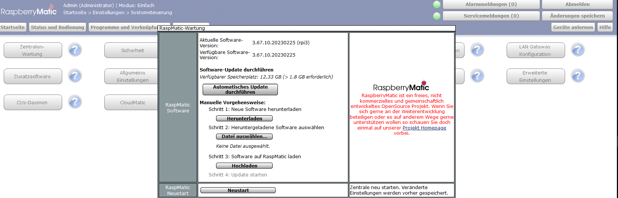Click the RaspberryMatic logo inside the dialog

(x=401, y=86)
